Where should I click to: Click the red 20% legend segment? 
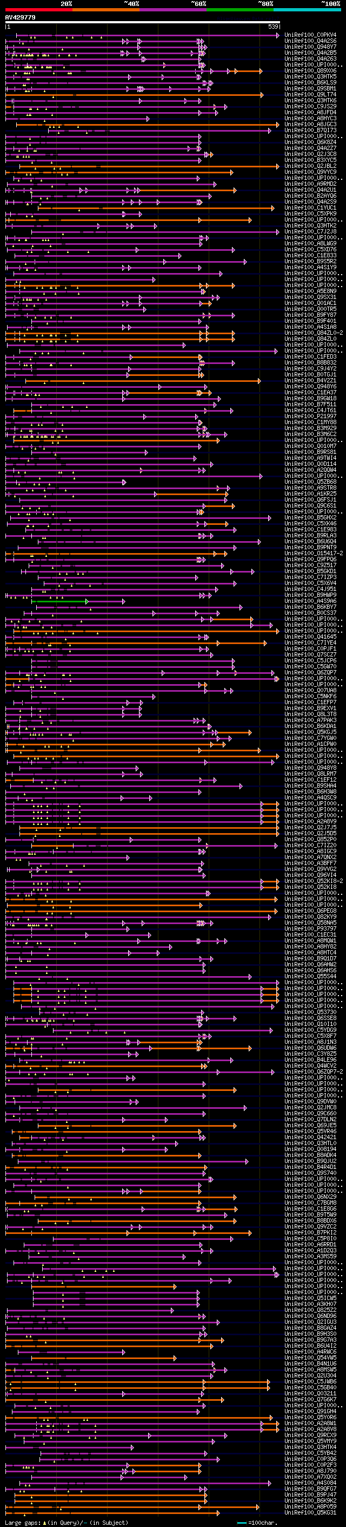pyautogui.click(x=38, y=10)
